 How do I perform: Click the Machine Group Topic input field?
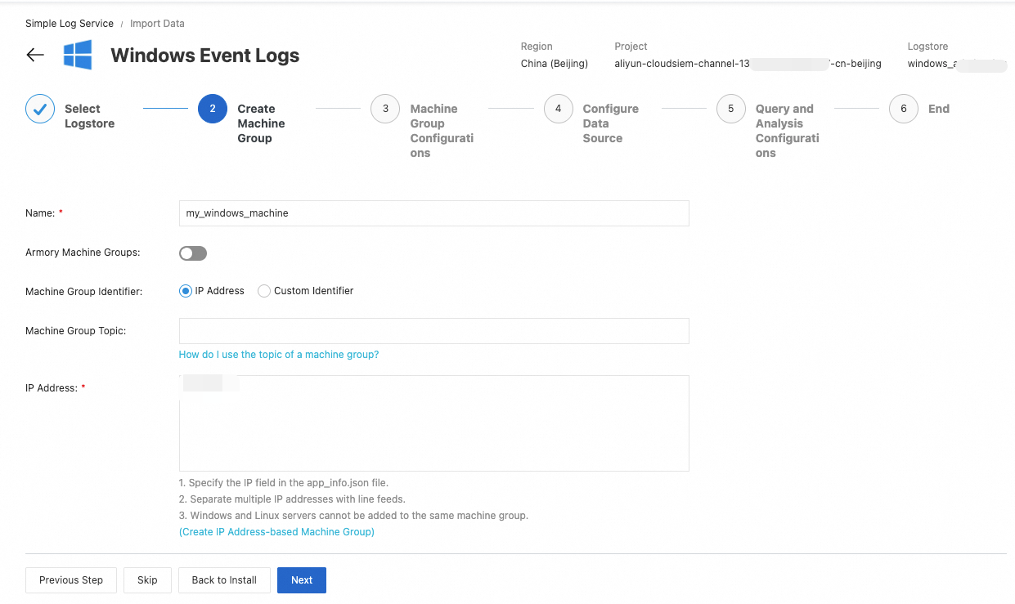coord(433,331)
